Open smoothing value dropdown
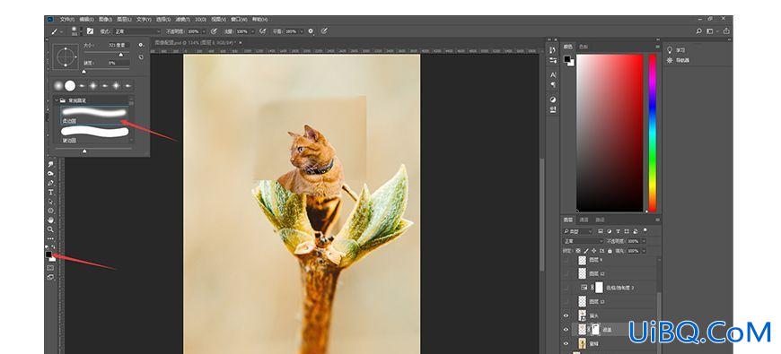The image size is (781, 354). [x=302, y=31]
